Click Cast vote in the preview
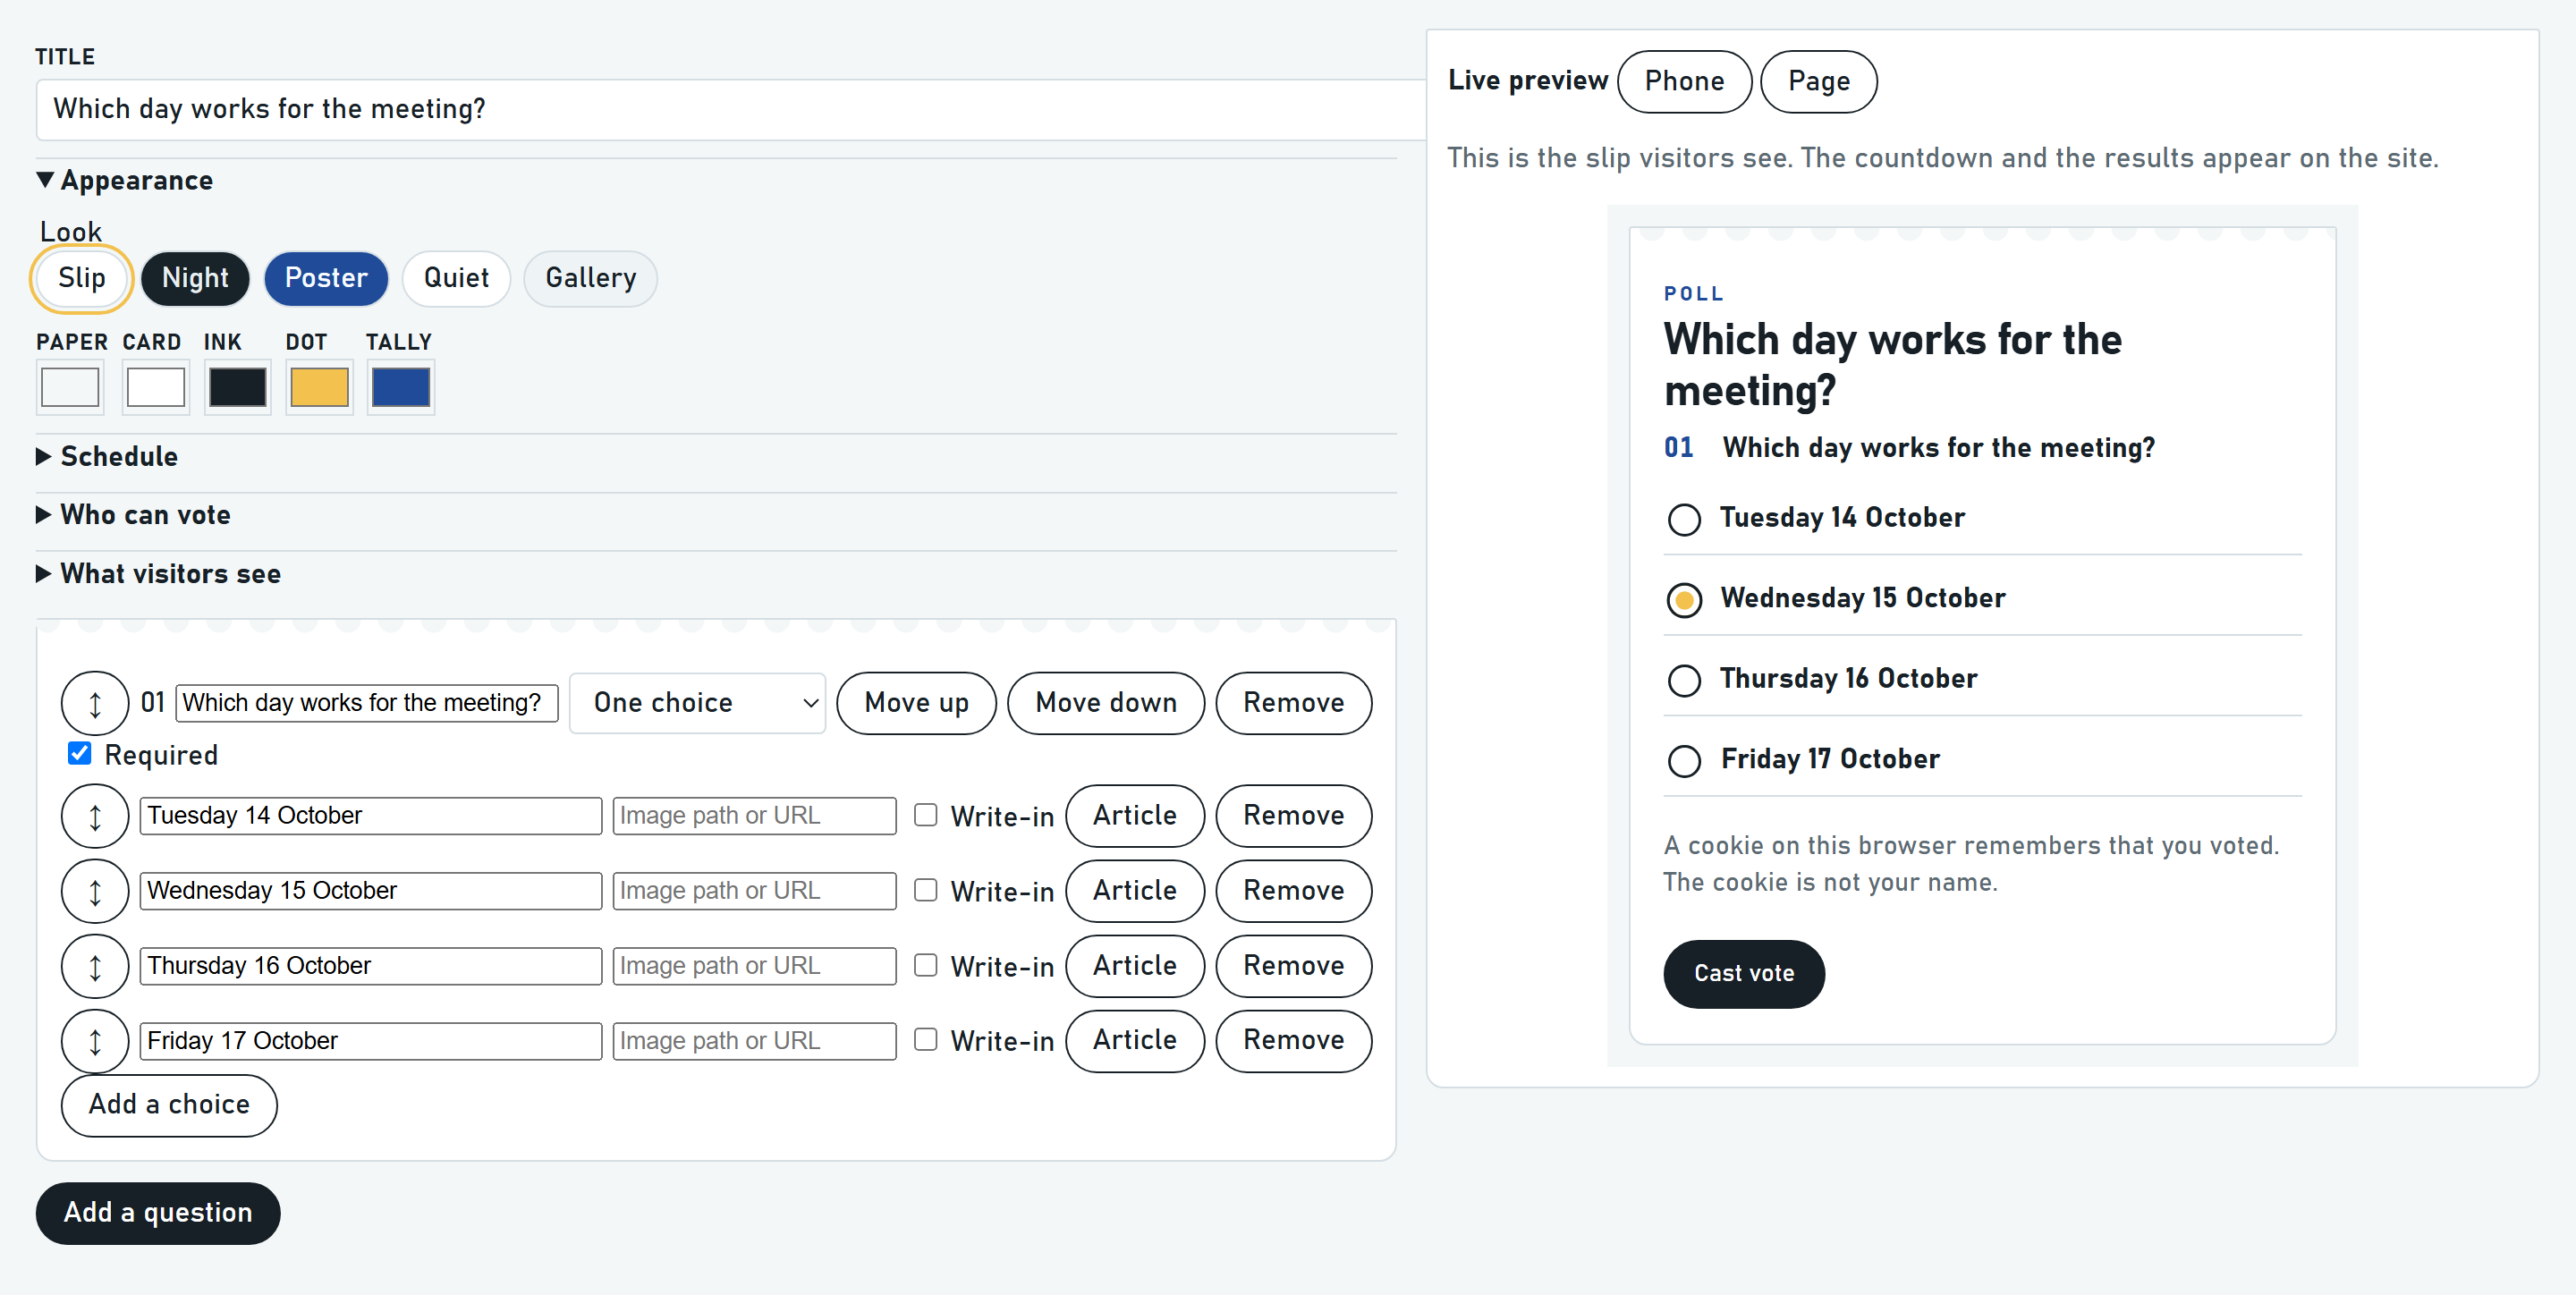Image resolution: width=2576 pixels, height=1295 pixels. tap(1744, 974)
